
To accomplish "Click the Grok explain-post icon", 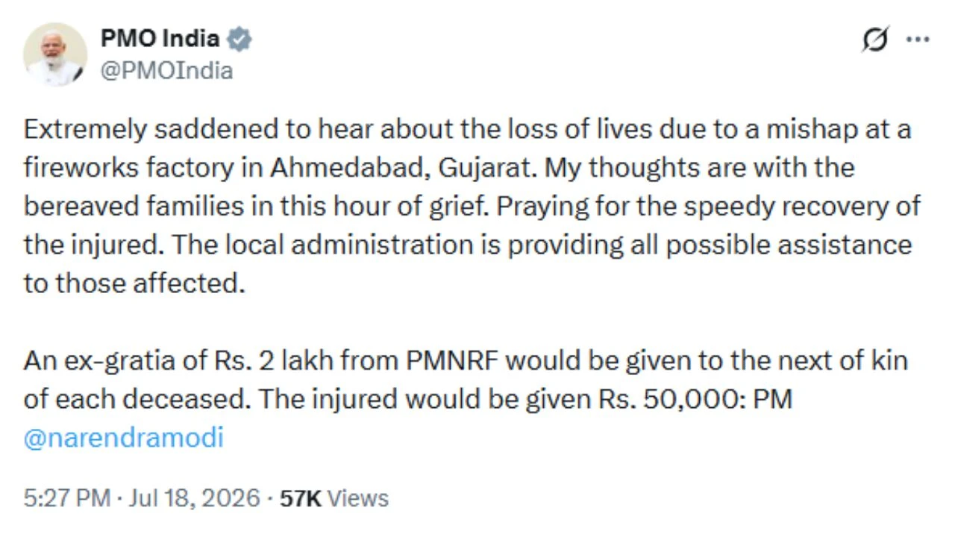I will (x=875, y=39).
